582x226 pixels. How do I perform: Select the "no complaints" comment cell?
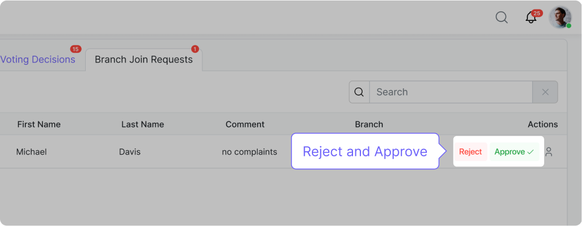pos(249,152)
